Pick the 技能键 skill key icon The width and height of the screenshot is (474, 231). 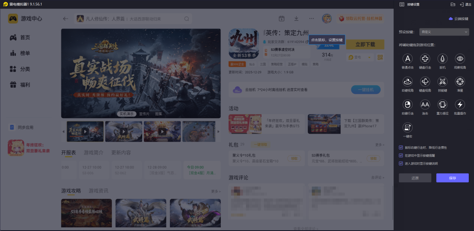tap(443, 81)
